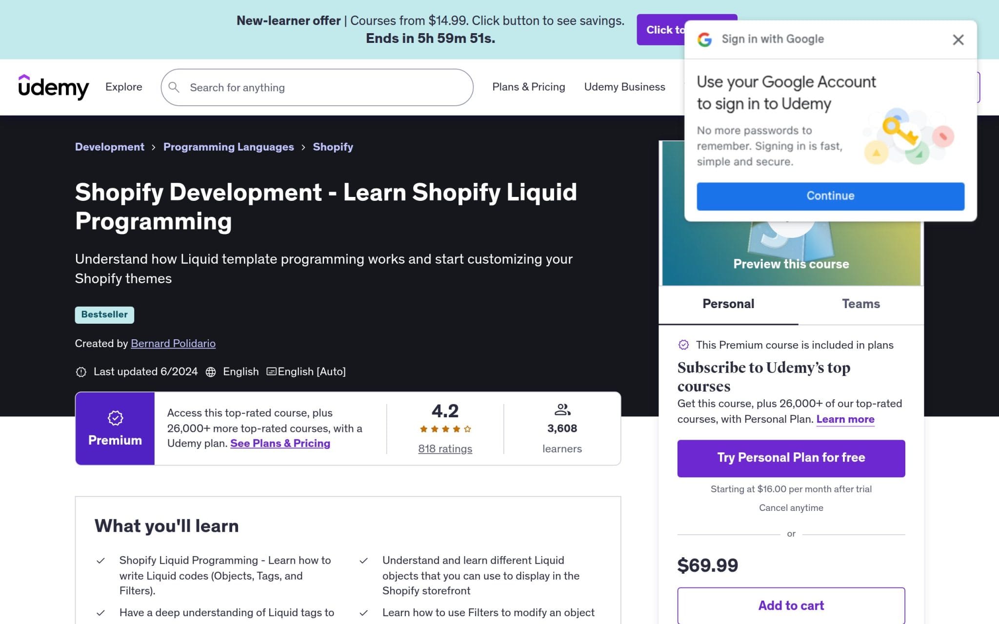Click Subscribe to Udemy's top courses heading
Viewport: 999px width, 624px height.
(763, 376)
